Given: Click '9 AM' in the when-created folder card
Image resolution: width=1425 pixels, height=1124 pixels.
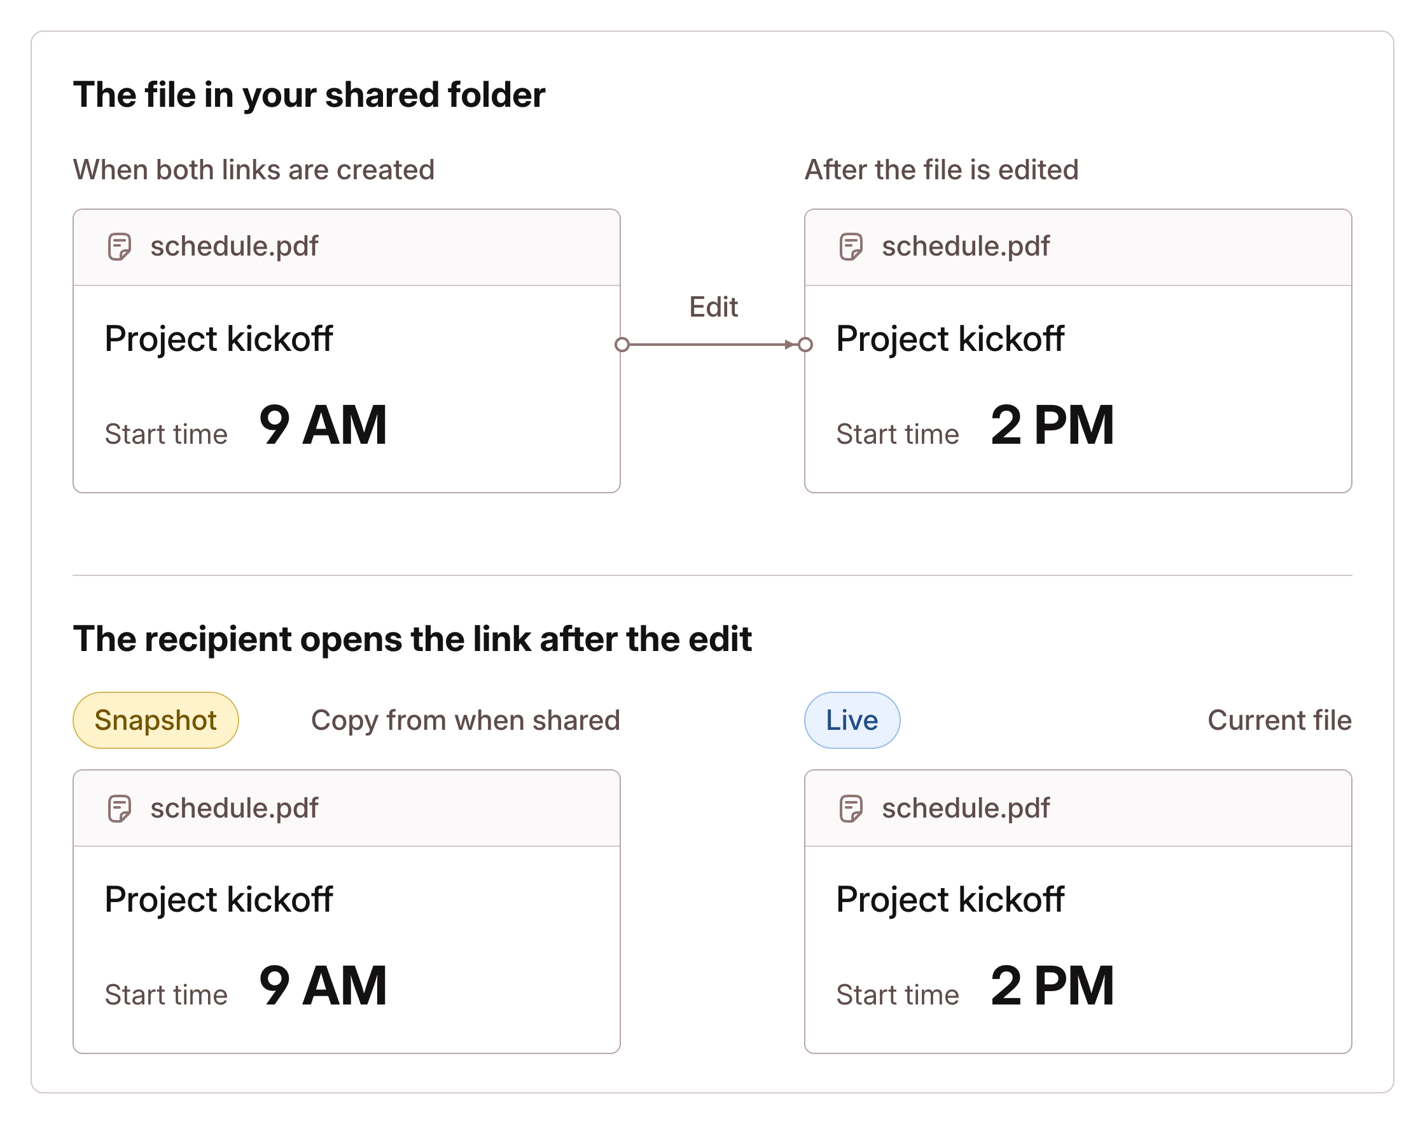Looking at the screenshot, I should 323,425.
